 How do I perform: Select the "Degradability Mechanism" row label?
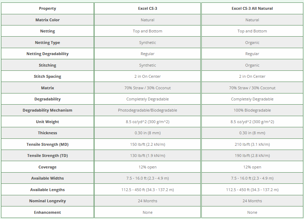tap(47, 110)
